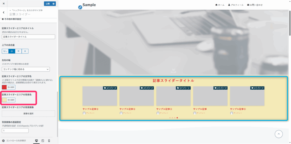This screenshot has width=291, height=144.
Task: Click the blue pencil edit shortcut icon
Action: pyautogui.click(x=80, y=7)
